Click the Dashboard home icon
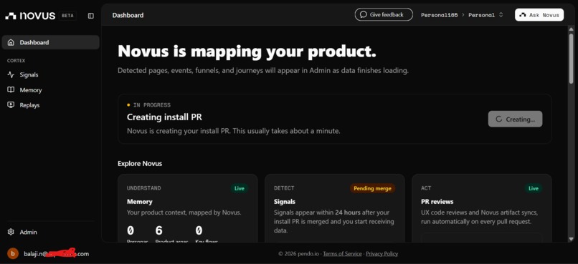 pyautogui.click(x=11, y=42)
